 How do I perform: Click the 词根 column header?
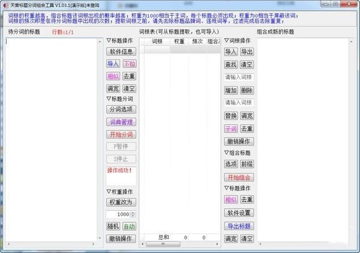(157, 41)
